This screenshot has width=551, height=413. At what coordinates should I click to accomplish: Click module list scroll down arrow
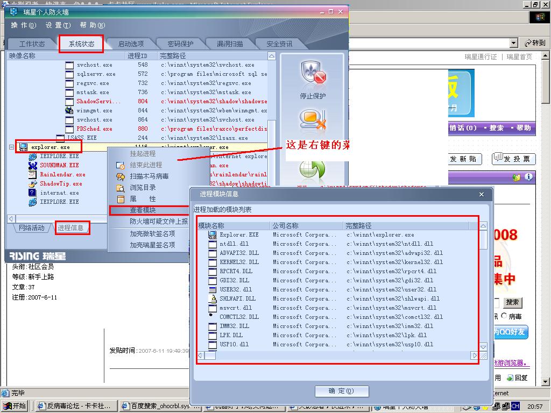click(x=483, y=347)
